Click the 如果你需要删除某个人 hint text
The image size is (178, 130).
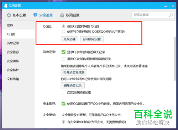pyautogui.click(x=104, y=66)
